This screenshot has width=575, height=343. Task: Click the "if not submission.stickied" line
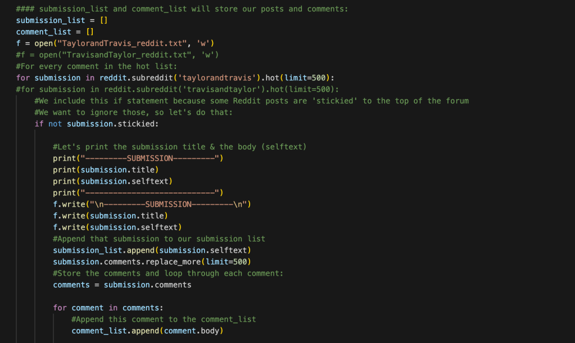click(96, 124)
